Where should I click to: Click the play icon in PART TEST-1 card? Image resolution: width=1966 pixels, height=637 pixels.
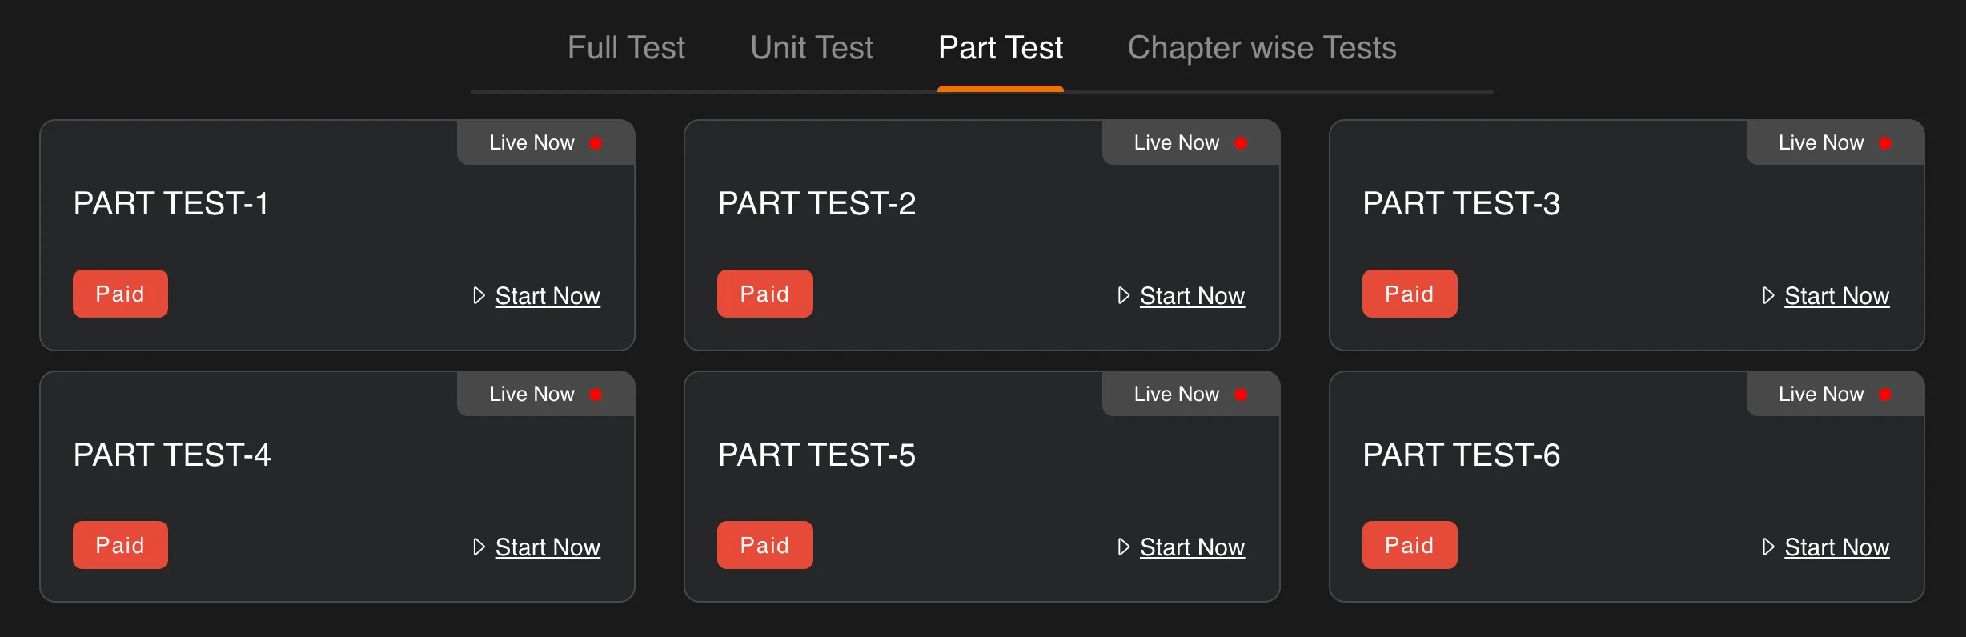[479, 296]
